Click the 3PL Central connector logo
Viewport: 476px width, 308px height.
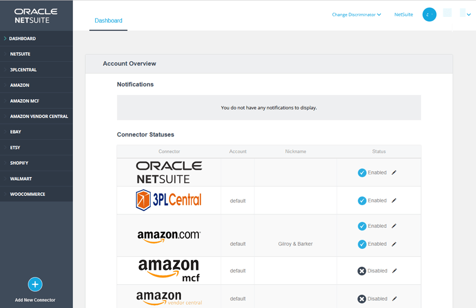[x=169, y=200]
